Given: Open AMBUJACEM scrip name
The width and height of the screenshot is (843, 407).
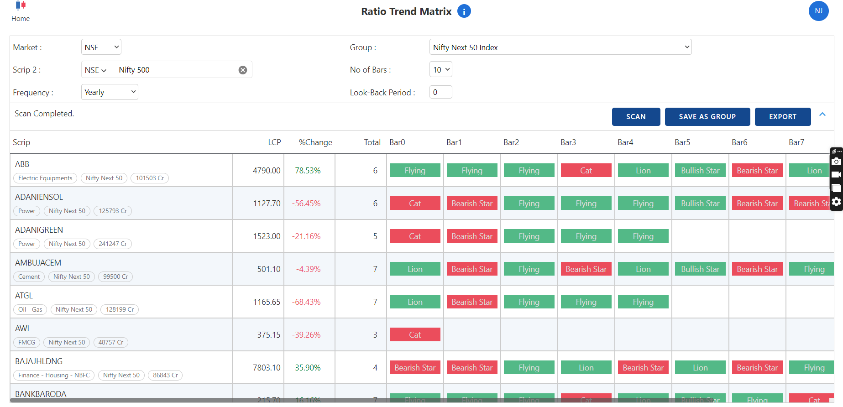Looking at the screenshot, I should point(38,263).
